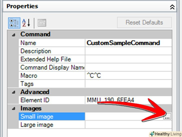Click the Description value field
The width and height of the screenshot is (182, 137).
coord(128,51)
